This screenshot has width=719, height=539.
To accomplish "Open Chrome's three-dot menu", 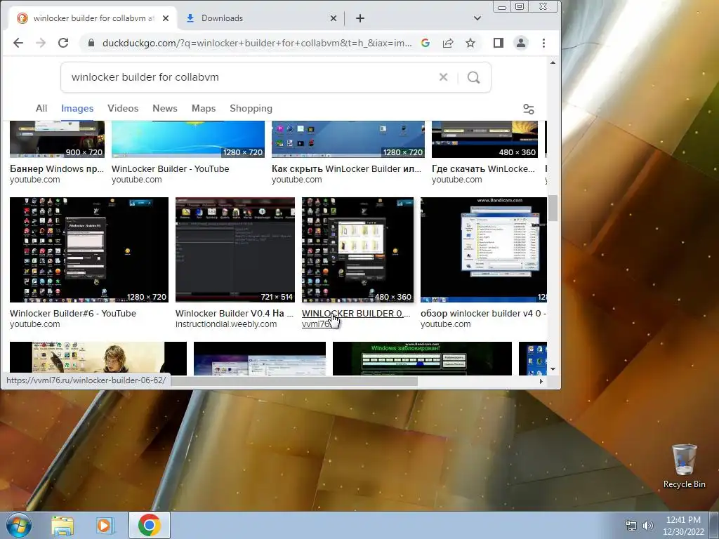I will pos(544,43).
